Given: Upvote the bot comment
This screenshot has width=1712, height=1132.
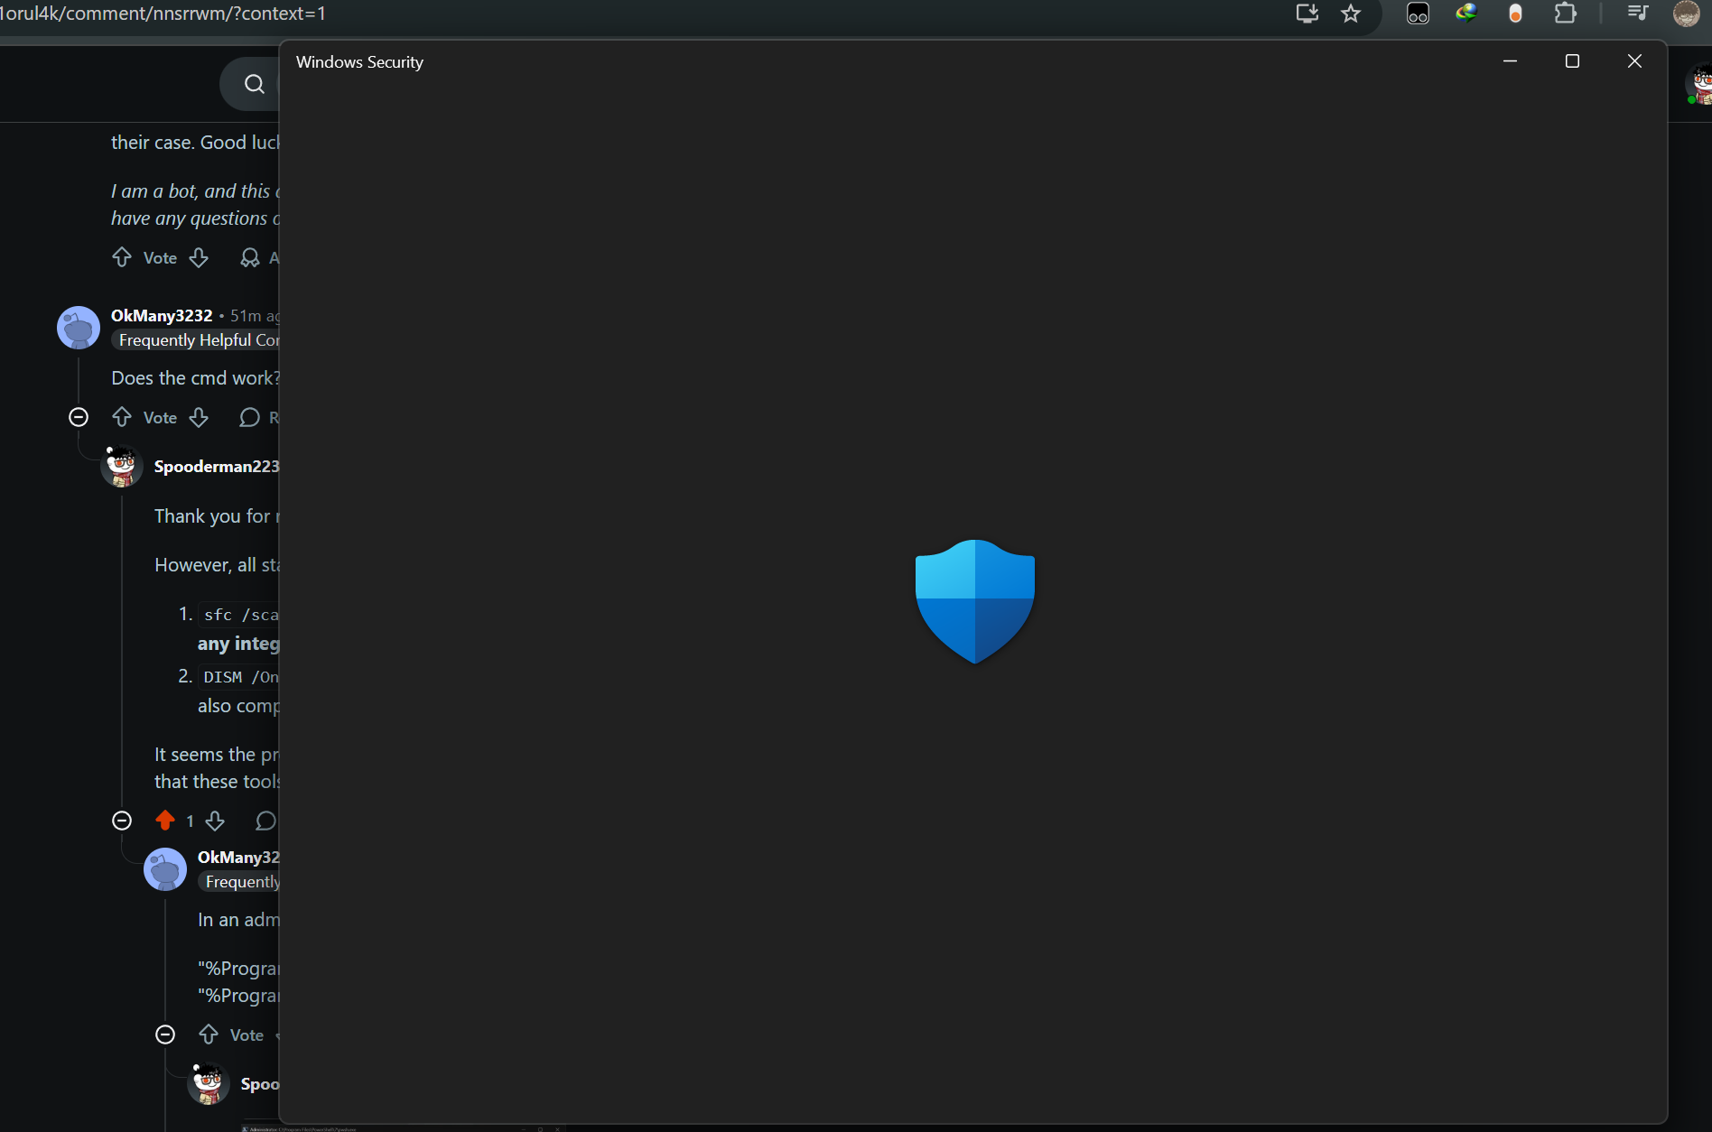Looking at the screenshot, I should [x=122, y=257].
